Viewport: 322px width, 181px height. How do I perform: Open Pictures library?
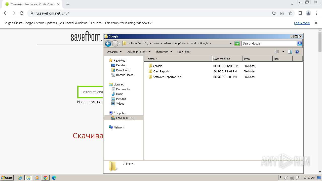point(121,99)
